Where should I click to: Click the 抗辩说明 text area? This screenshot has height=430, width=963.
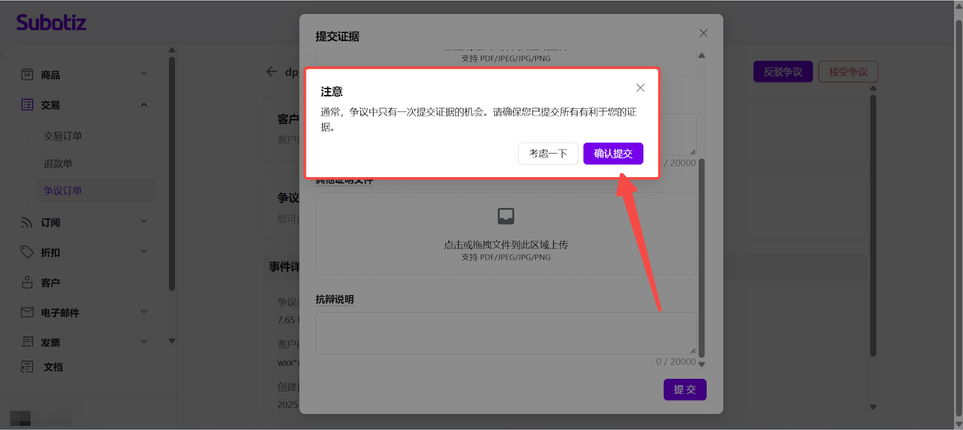(x=504, y=332)
